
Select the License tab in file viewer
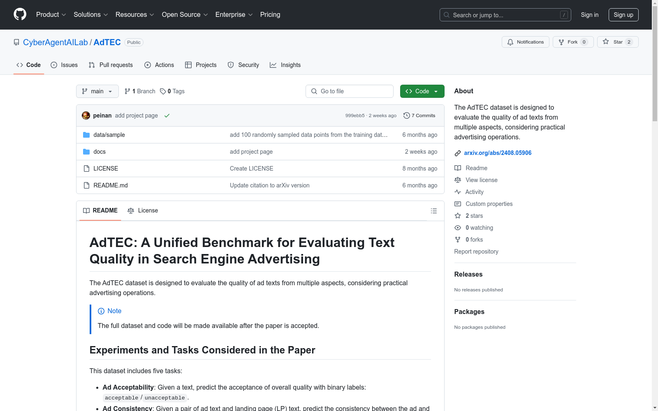(x=143, y=210)
